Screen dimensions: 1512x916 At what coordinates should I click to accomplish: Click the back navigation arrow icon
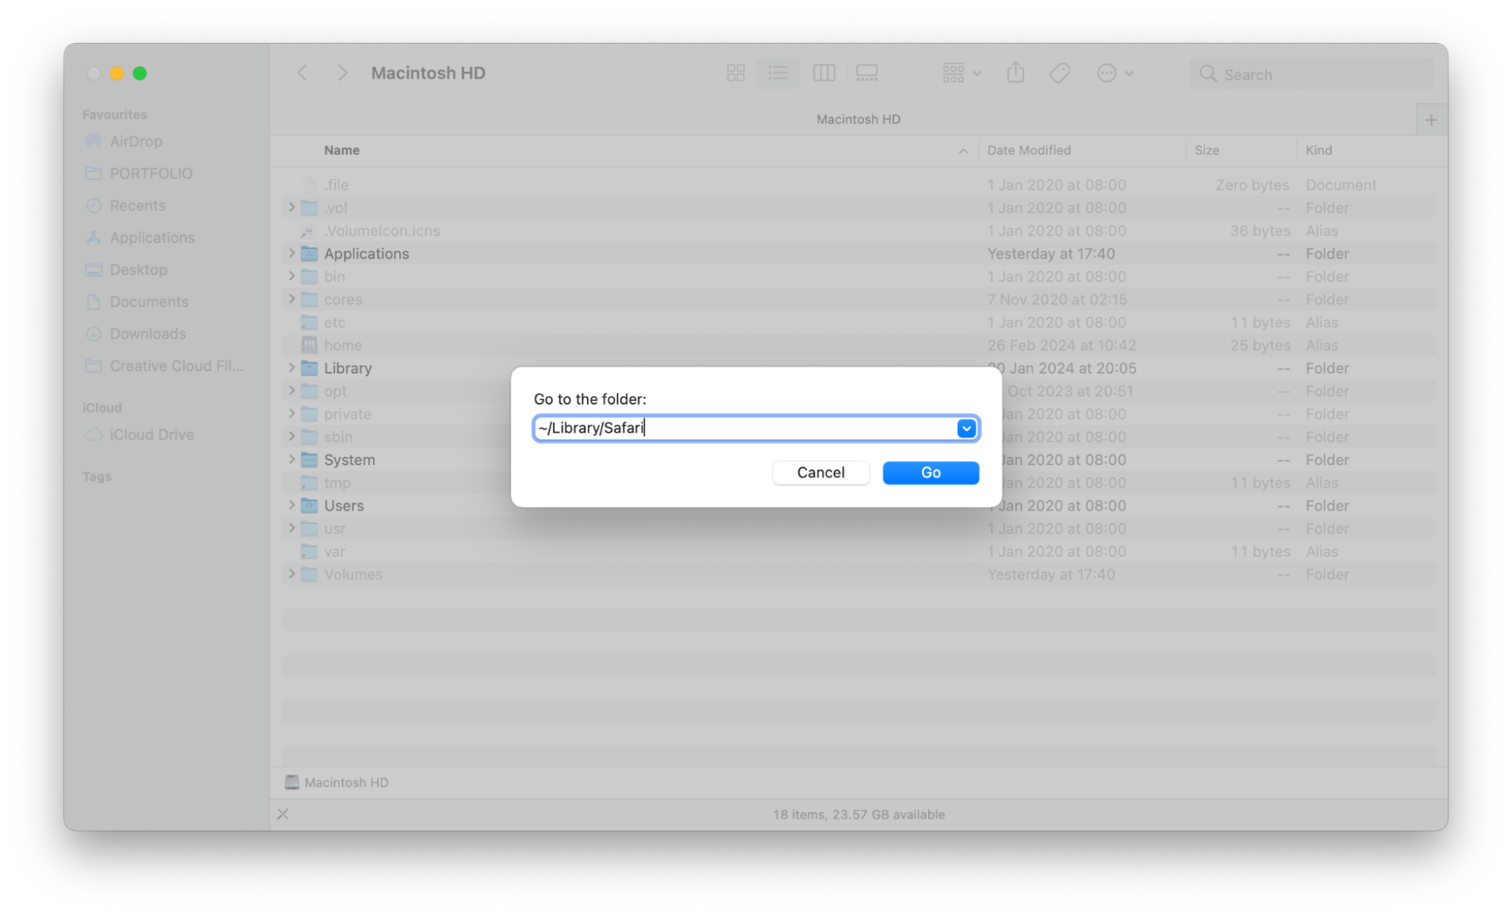pos(303,73)
